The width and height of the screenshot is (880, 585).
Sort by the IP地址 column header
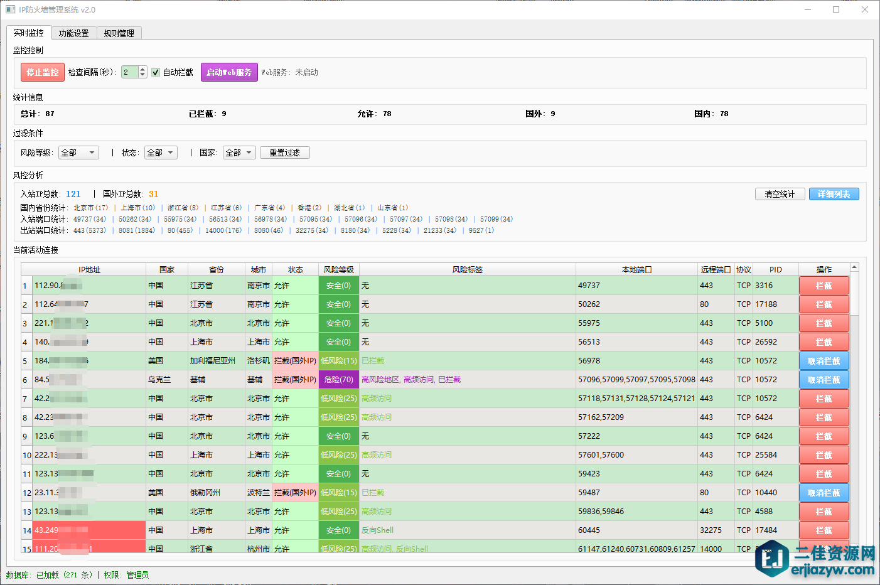pyautogui.click(x=89, y=269)
